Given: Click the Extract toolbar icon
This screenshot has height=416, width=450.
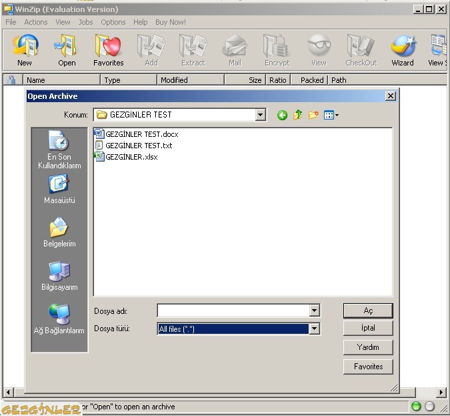Looking at the screenshot, I should pos(193,50).
